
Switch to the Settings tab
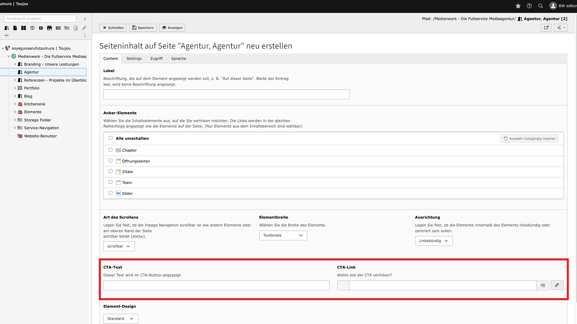coord(134,58)
